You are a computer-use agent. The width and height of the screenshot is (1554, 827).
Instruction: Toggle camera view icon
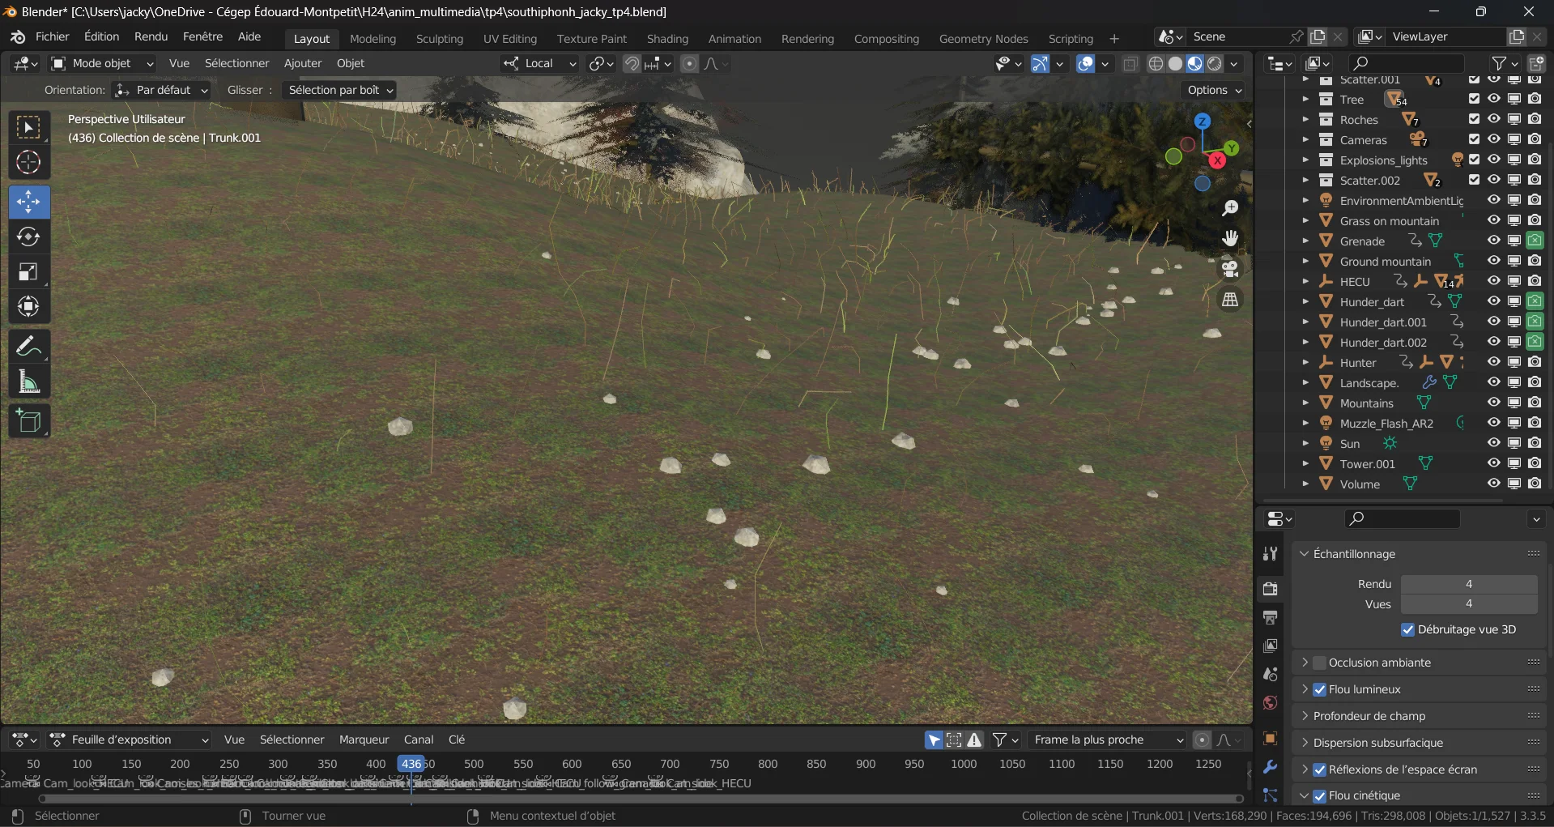pos(1230,269)
